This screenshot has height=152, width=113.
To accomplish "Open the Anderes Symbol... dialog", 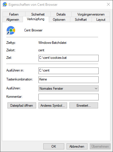I will (53, 105).
